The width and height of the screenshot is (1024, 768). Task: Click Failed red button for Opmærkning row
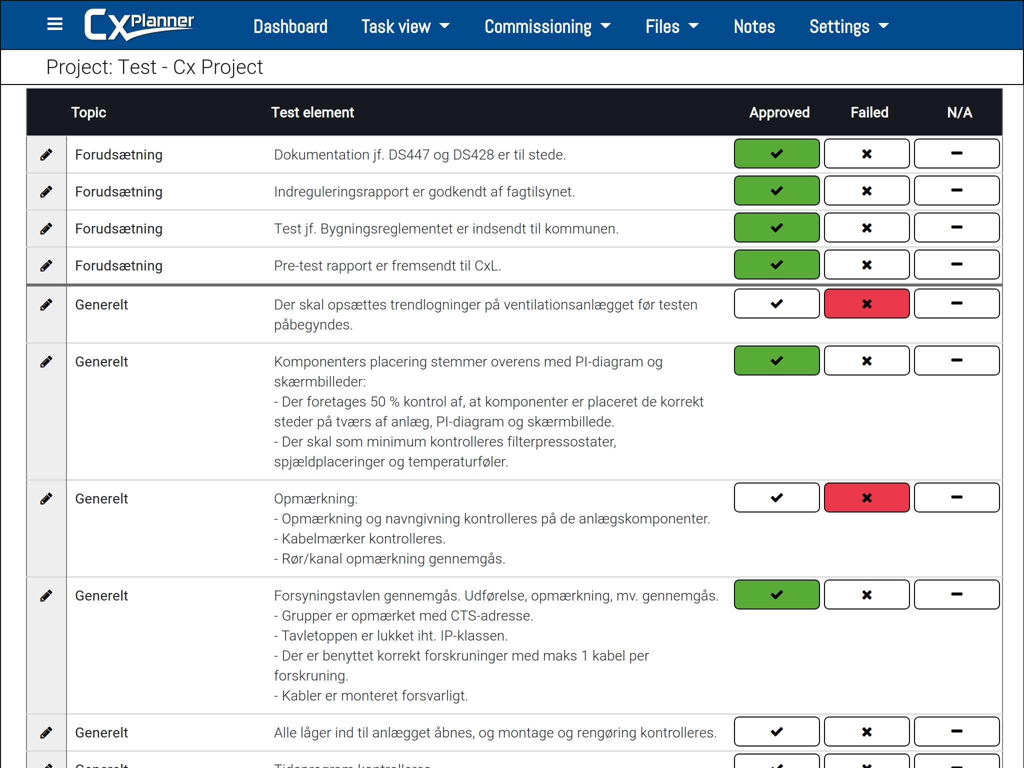[x=867, y=497]
